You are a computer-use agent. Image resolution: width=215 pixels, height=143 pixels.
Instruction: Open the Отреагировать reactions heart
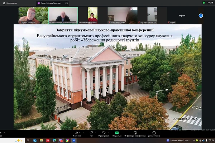[104, 134]
